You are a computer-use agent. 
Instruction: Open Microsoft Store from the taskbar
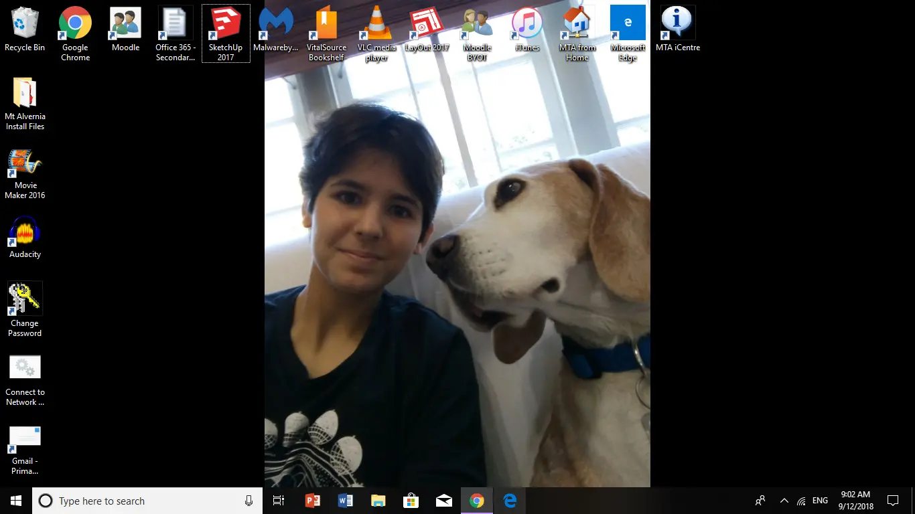click(x=411, y=501)
